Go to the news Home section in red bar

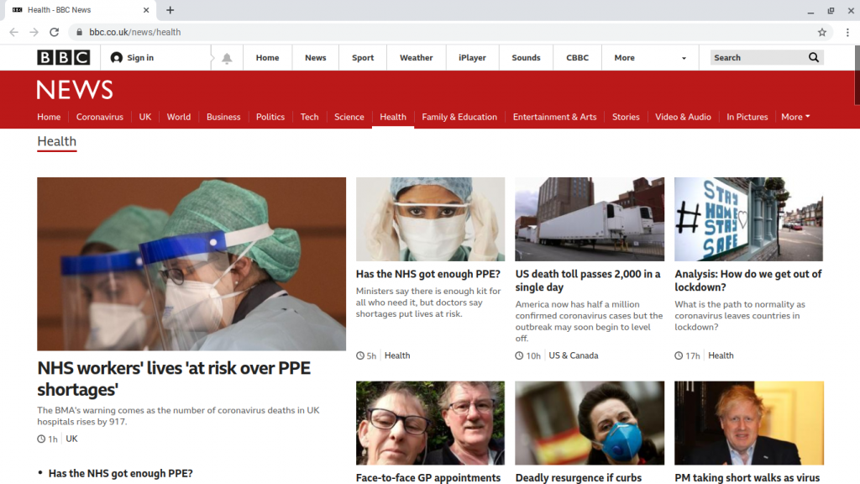pos(49,117)
